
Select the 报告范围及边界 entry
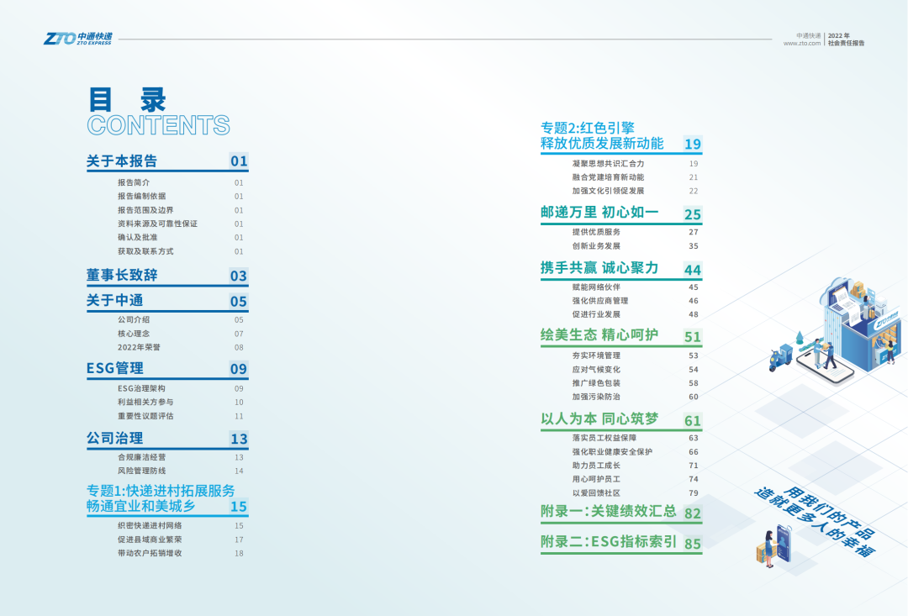[x=146, y=210]
